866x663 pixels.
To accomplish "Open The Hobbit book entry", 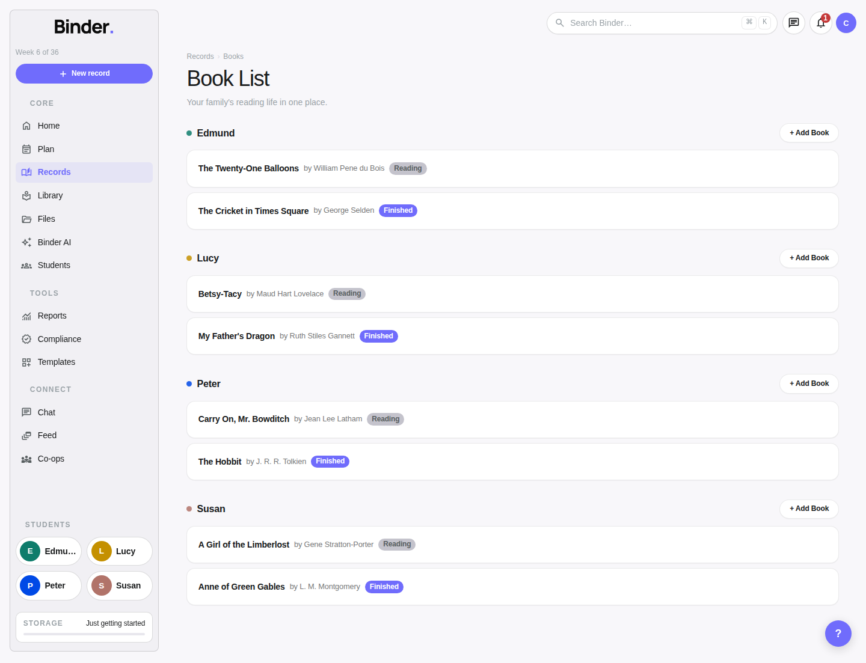I will coord(512,462).
